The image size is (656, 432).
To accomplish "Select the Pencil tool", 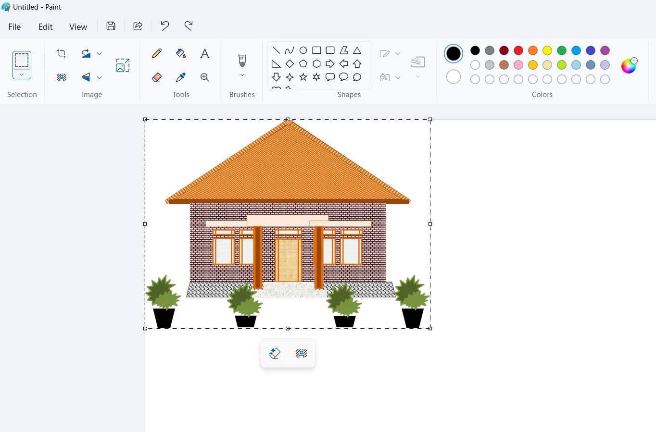I will (156, 53).
